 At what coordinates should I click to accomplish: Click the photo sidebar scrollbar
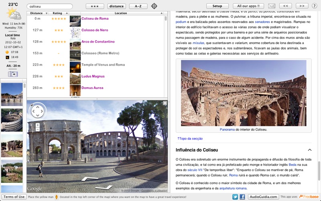[x=24, y=85]
